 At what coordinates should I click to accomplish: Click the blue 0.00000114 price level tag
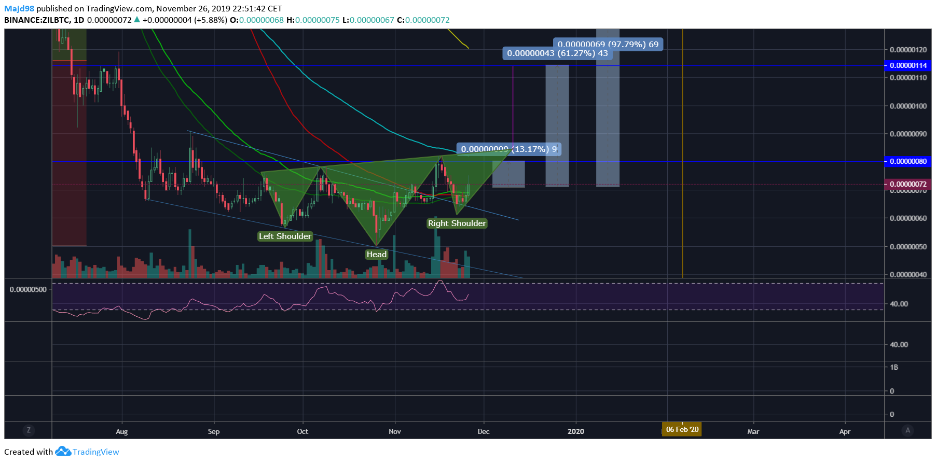pos(908,65)
